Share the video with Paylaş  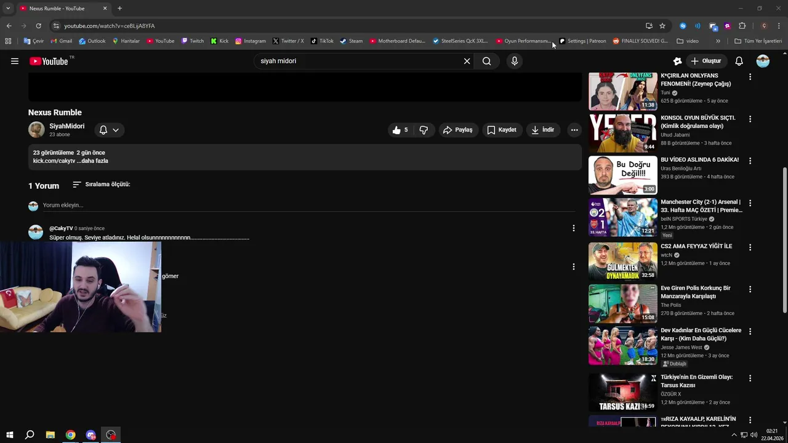pos(457,130)
